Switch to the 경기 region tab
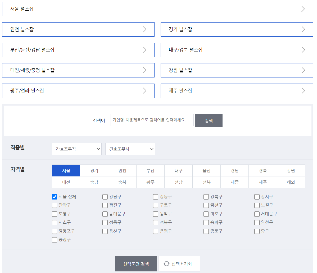Image resolution: width=317 pixels, height=273 pixels. click(94, 171)
